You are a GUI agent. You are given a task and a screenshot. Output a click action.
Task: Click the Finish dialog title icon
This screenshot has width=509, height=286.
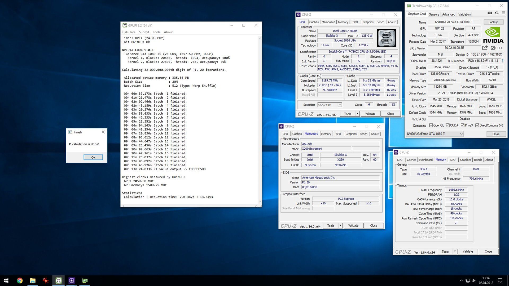(x=70, y=132)
